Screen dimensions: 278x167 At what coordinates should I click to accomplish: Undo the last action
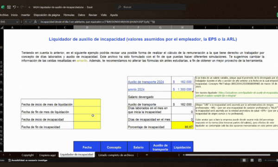[x=14, y=7]
